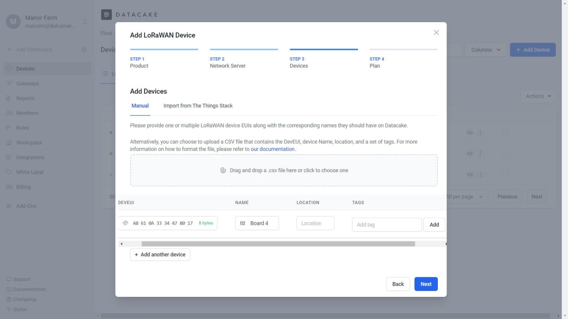Image resolution: width=568 pixels, height=319 pixels.
Task: Switch to Import from The Things Stack tab
Action: [x=198, y=106]
